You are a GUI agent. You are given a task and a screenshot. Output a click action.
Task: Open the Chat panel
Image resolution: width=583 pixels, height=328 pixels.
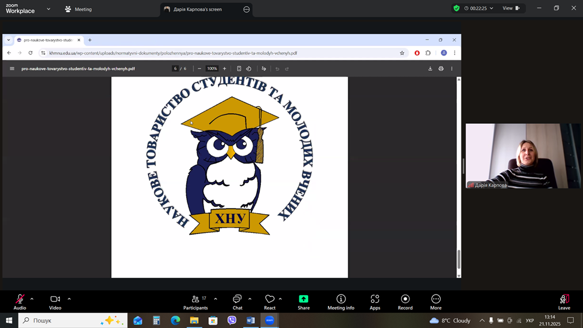238,301
